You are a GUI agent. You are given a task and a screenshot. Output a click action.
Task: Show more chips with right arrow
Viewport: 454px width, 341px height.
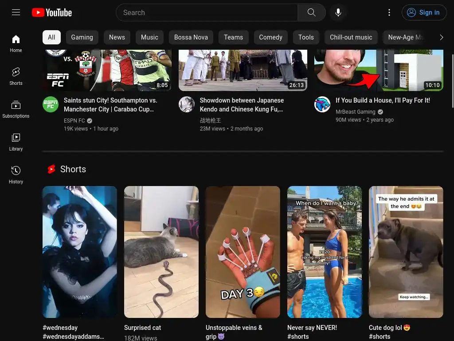441,37
